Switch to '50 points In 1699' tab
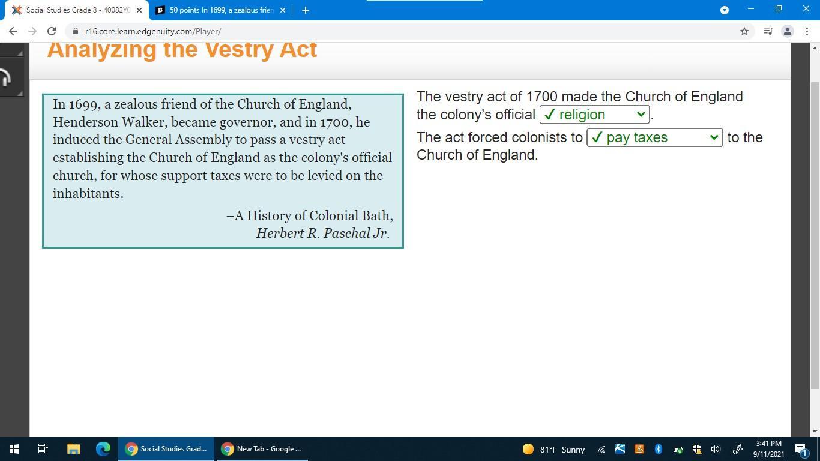 220,10
